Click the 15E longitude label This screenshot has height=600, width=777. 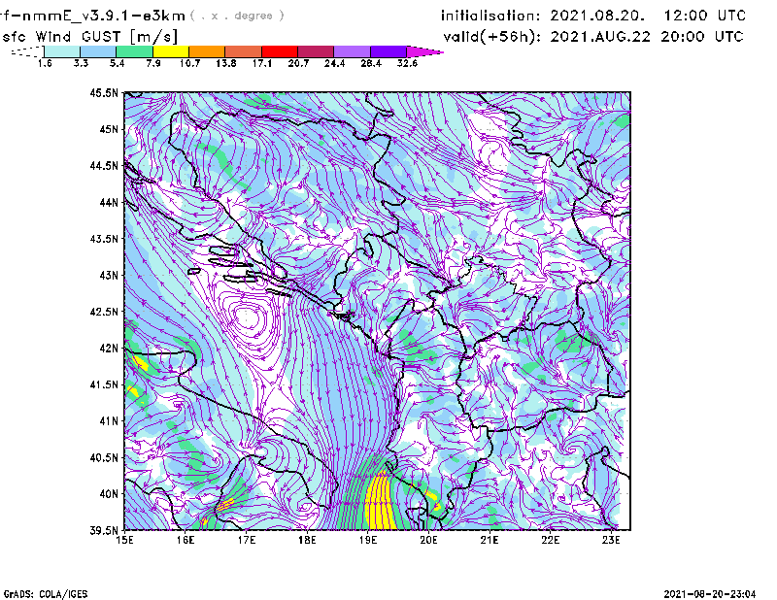coord(124,540)
